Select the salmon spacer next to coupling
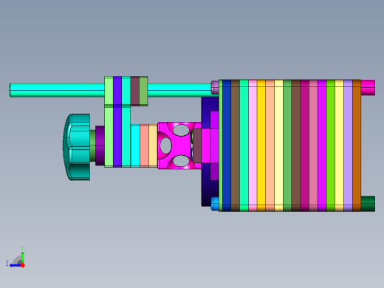The width and height of the screenshot is (384, 288). click(144, 145)
